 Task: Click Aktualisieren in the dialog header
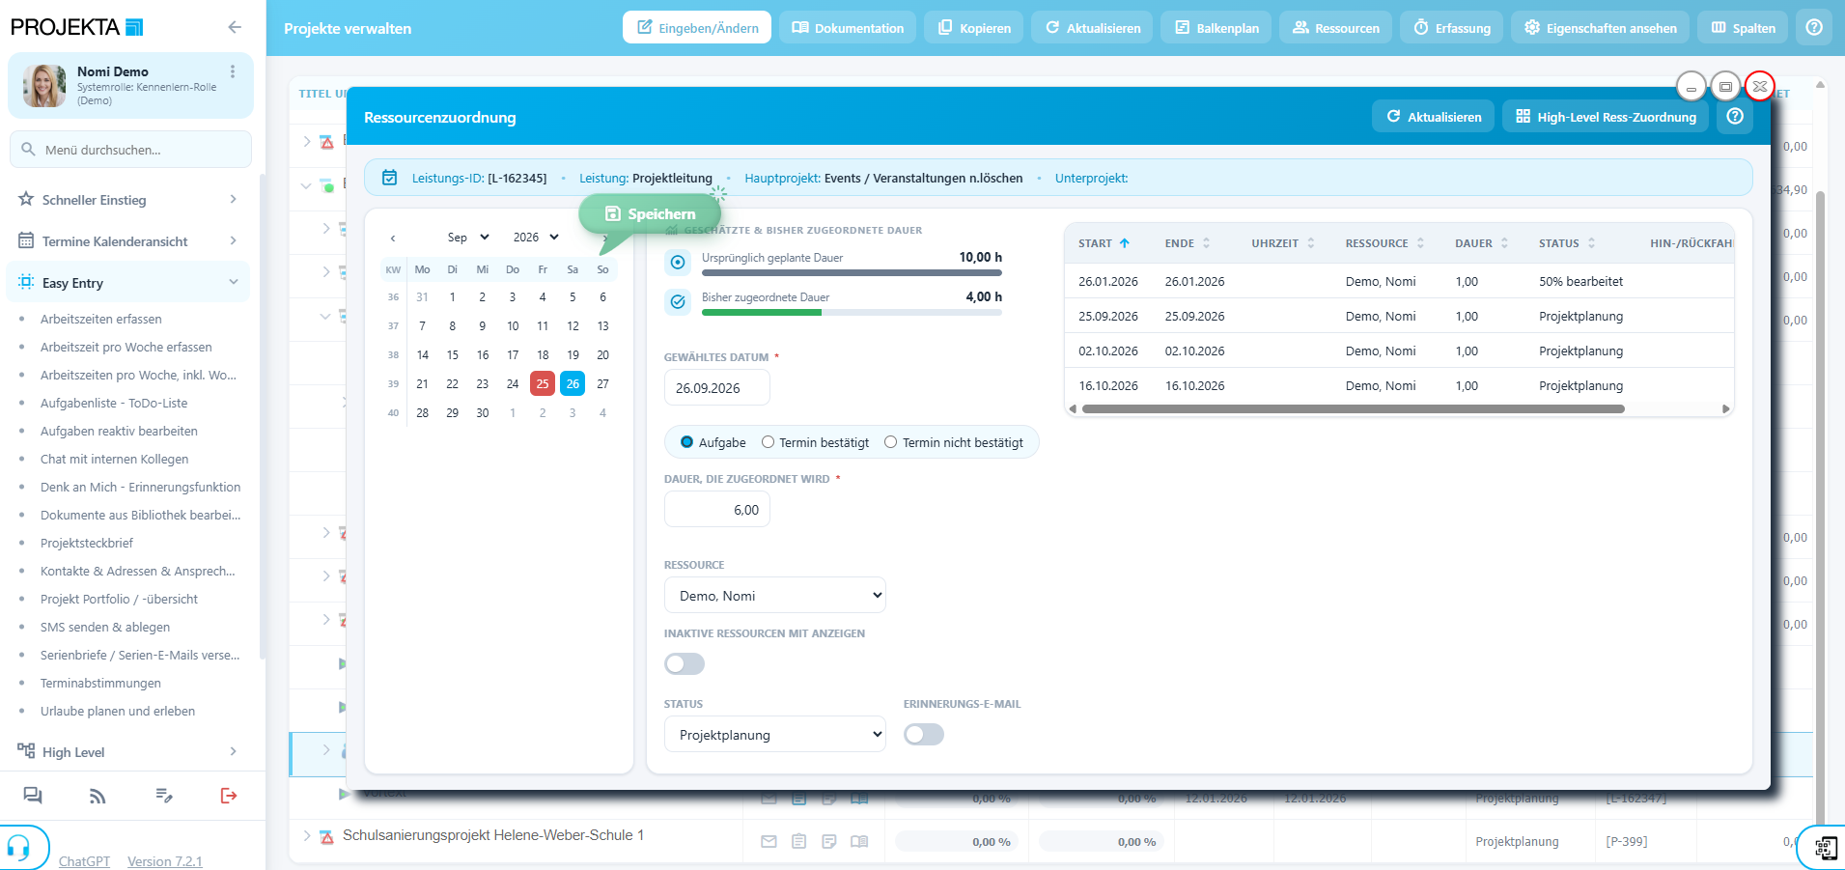pos(1434,117)
